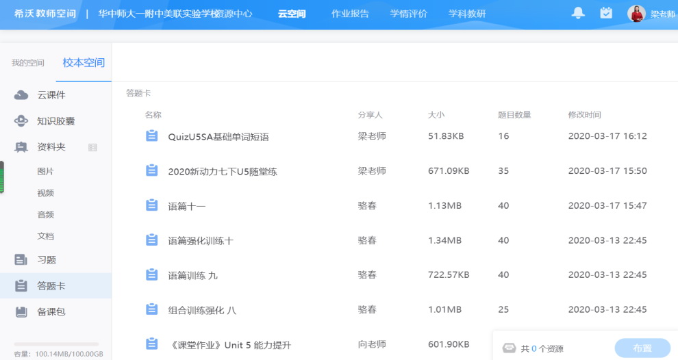Go to 知识胶囊 section
This screenshot has width=678, height=360.
point(55,121)
